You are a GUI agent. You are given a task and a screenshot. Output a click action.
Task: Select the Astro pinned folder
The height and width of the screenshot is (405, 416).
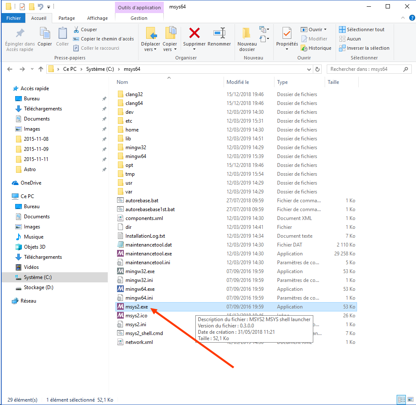(x=30, y=169)
